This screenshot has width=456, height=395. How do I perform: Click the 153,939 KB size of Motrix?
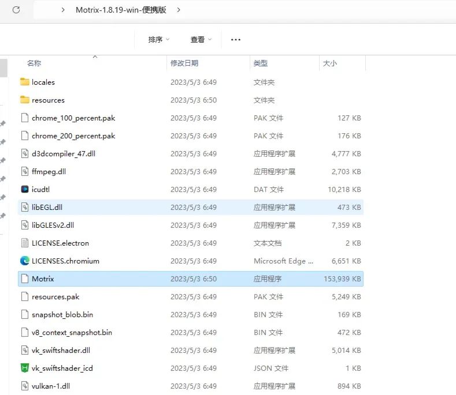click(342, 279)
